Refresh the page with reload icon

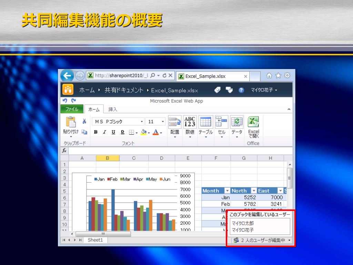(164, 76)
